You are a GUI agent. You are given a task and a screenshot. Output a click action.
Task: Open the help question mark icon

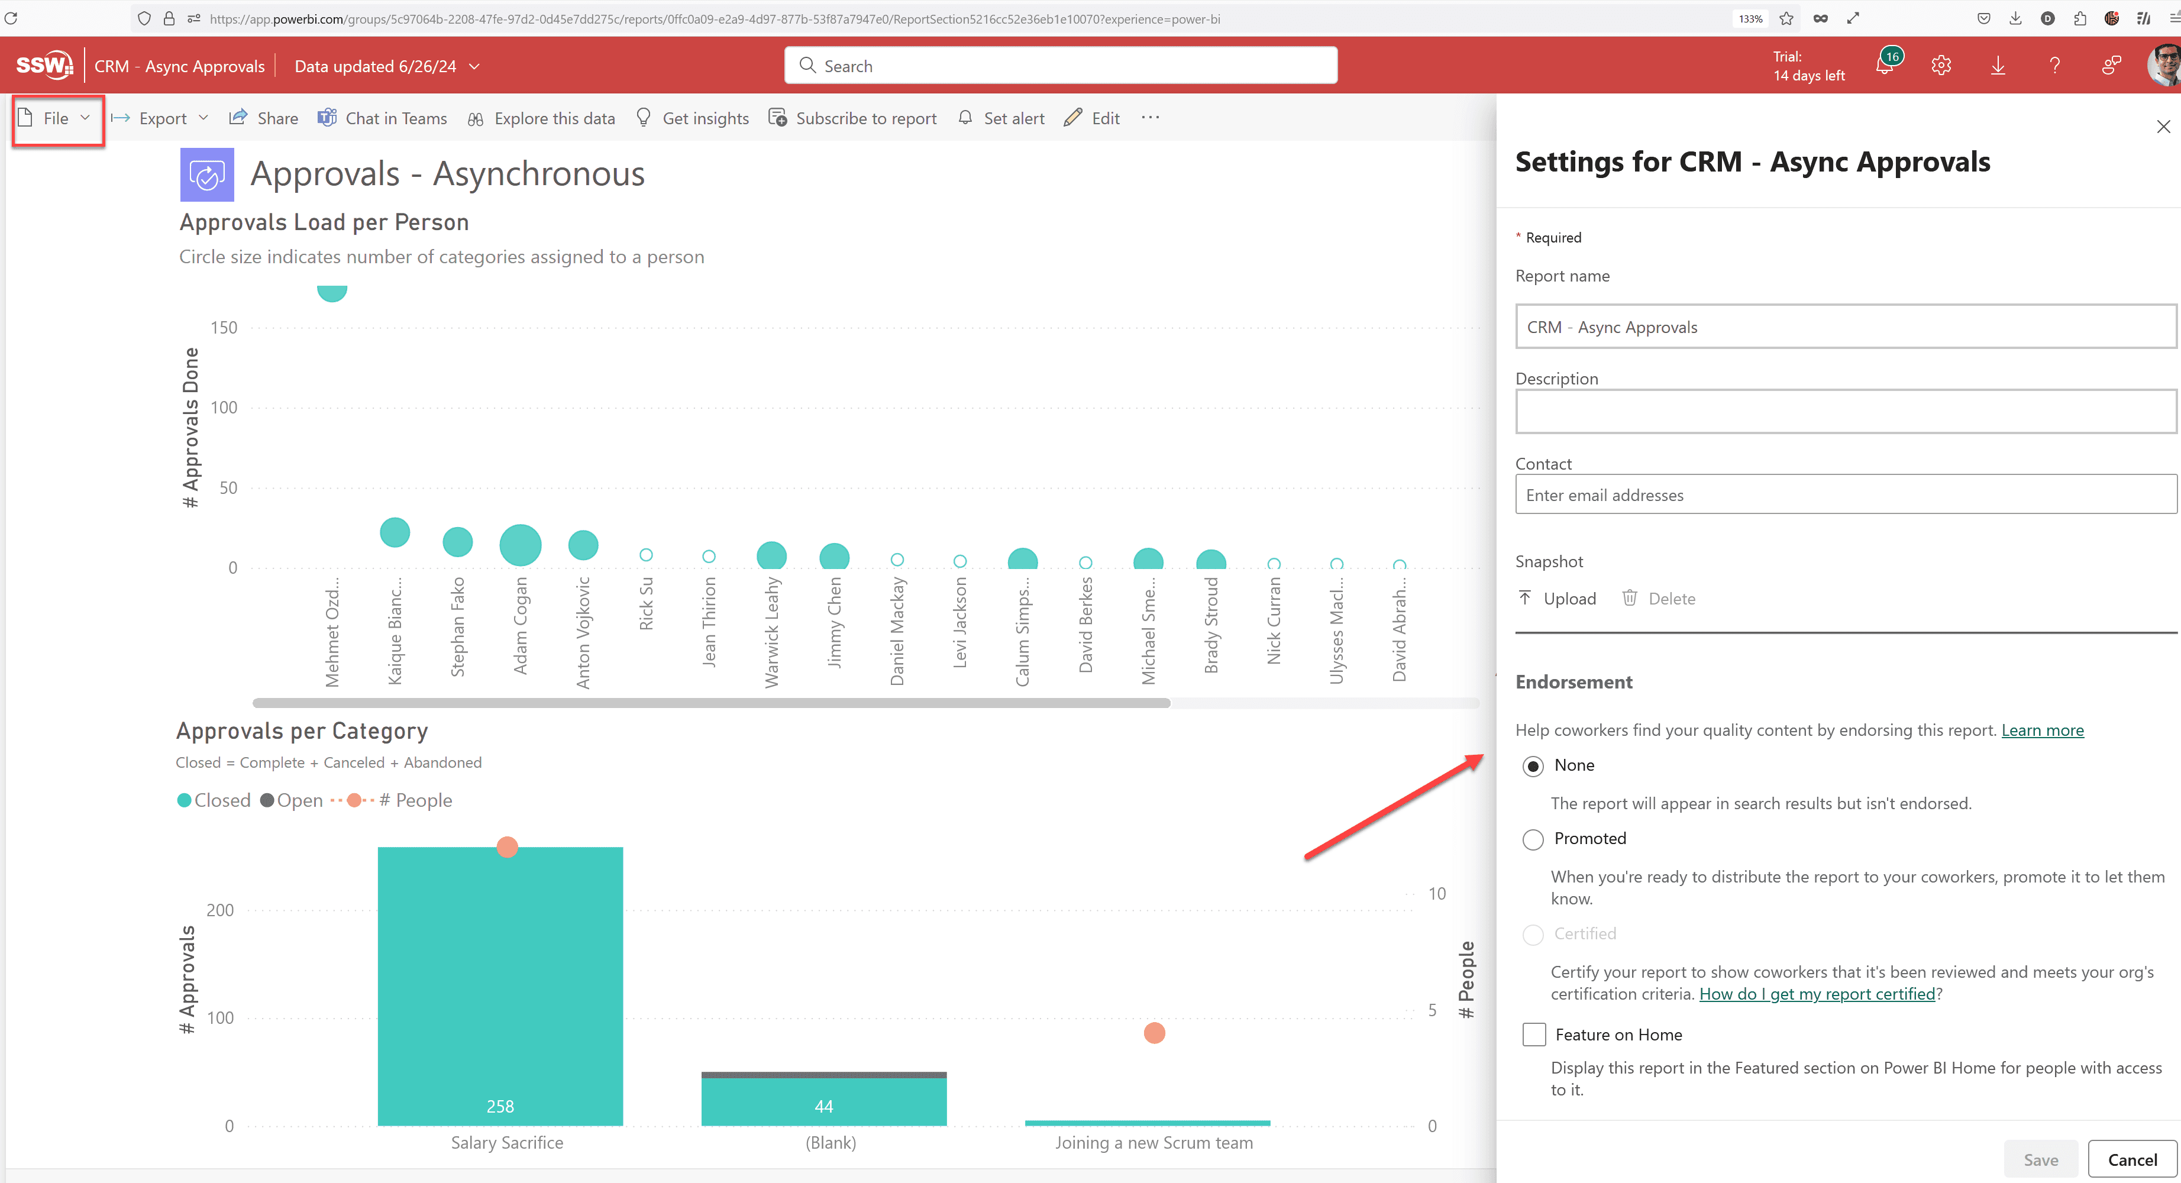click(2054, 65)
